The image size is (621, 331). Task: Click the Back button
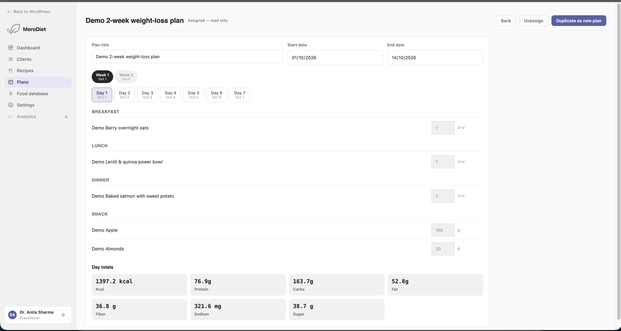506,21
